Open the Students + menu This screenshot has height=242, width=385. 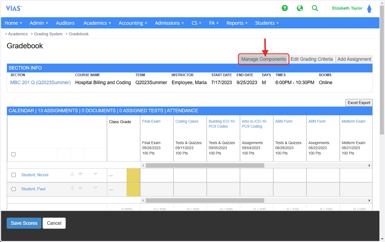click(267, 23)
